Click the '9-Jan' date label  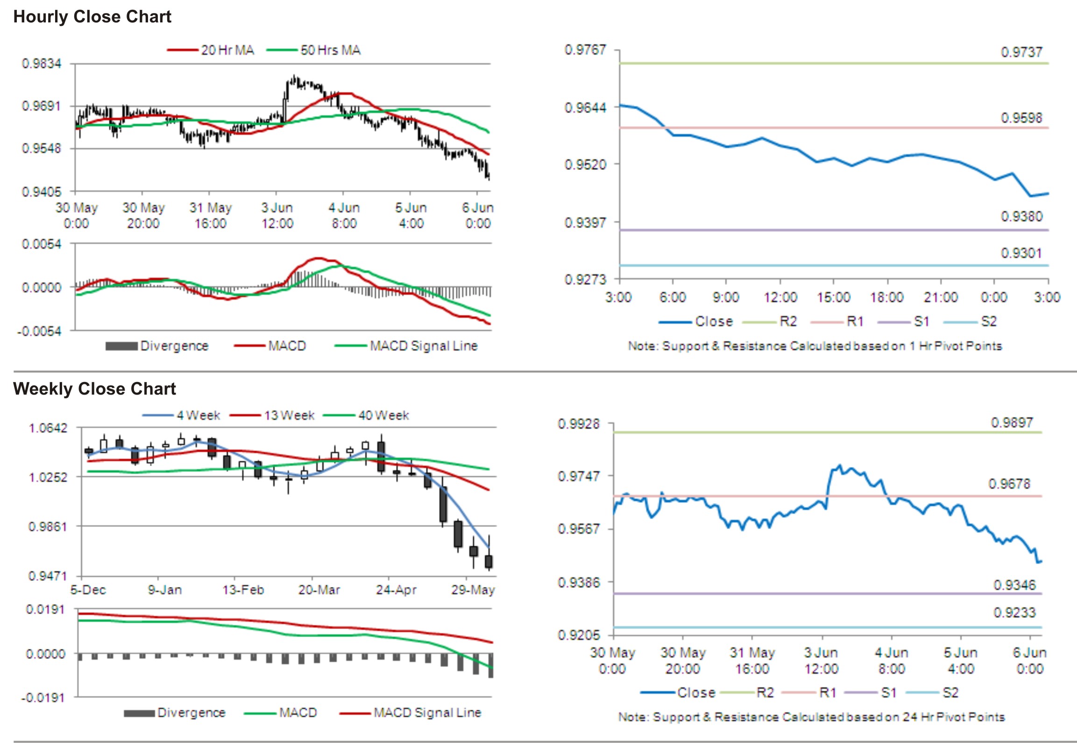click(164, 590)
